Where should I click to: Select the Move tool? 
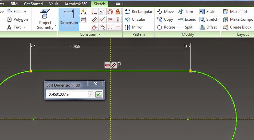point(165,12)
